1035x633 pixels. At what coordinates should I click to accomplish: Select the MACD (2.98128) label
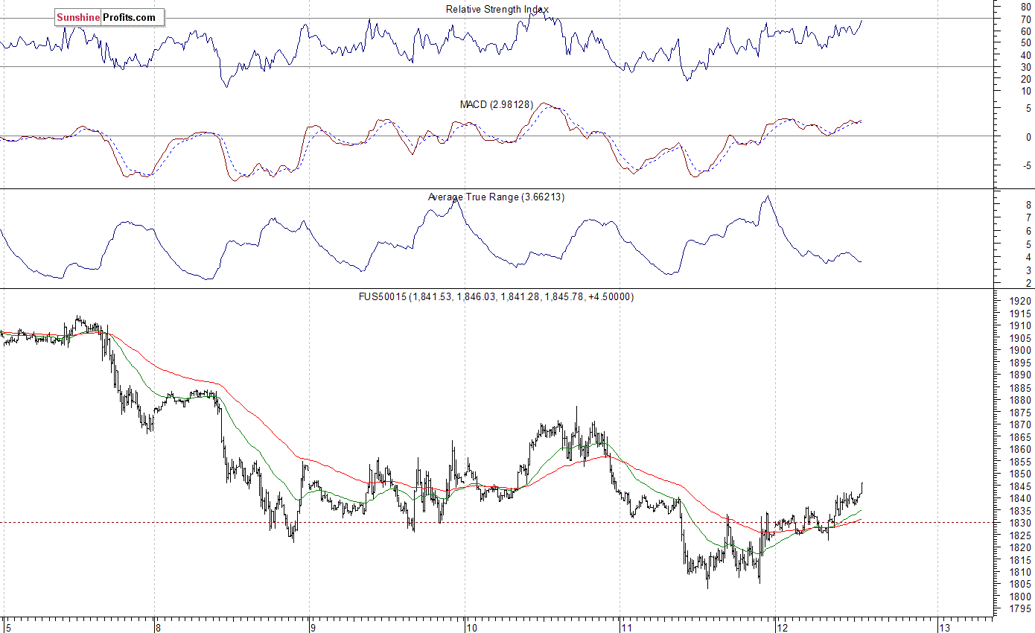496,104
